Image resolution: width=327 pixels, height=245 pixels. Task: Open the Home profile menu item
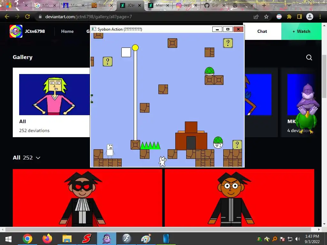[x=67, y=31]
